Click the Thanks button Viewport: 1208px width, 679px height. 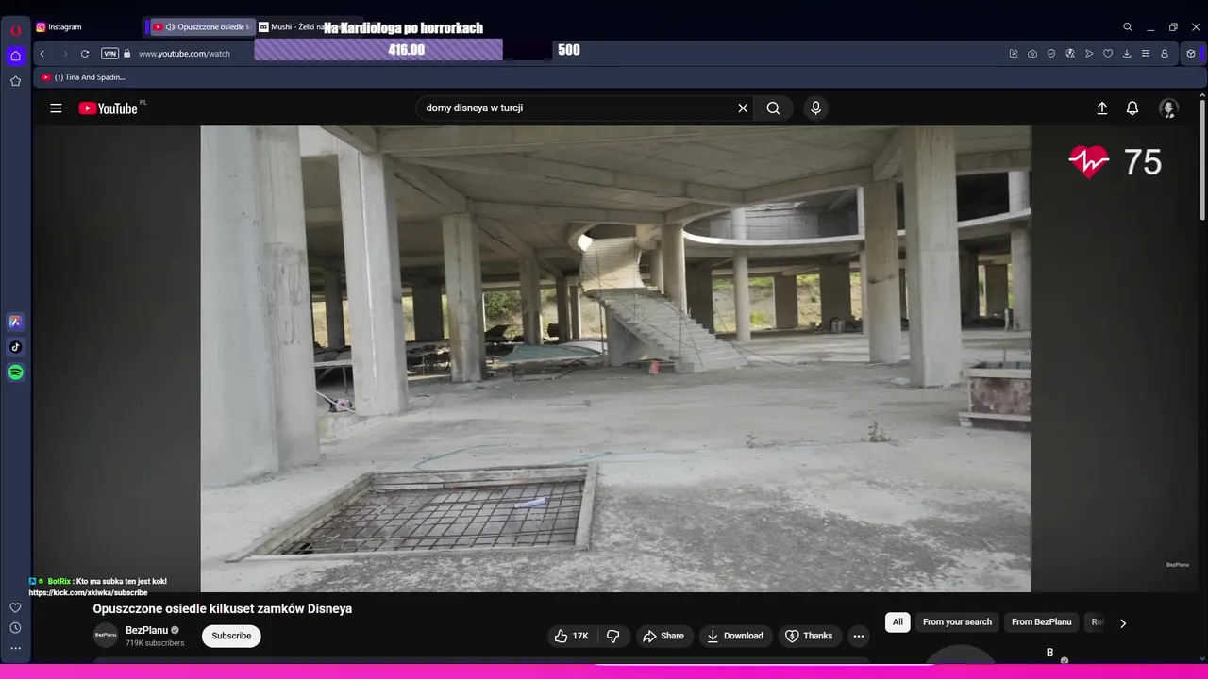(x=809, y=636)
